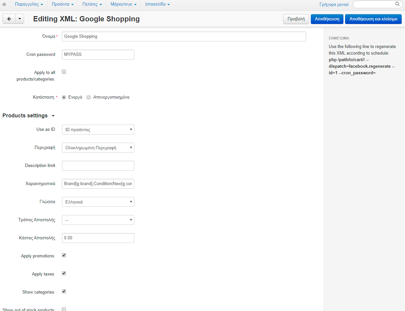
Task: Open the Use as ID dropdown
Action: pyautogui.click(x=98, y=130)
